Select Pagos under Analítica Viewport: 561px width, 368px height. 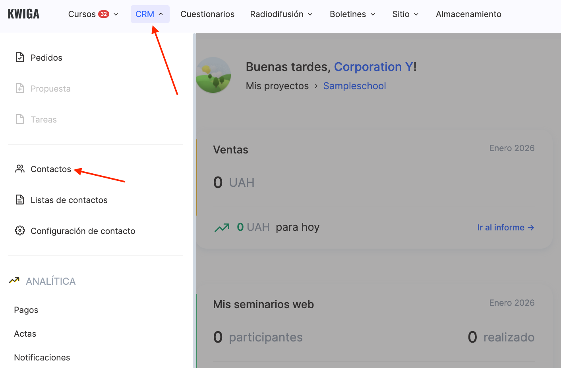click(x=26, y=310)
